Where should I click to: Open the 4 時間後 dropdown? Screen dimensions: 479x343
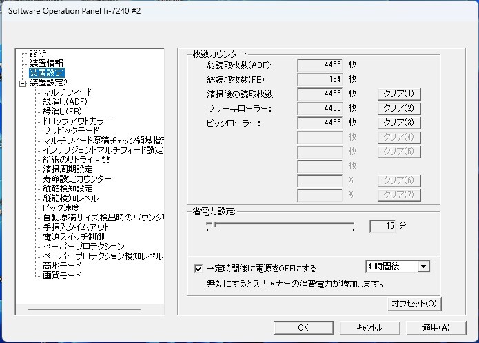click(424, 267)
